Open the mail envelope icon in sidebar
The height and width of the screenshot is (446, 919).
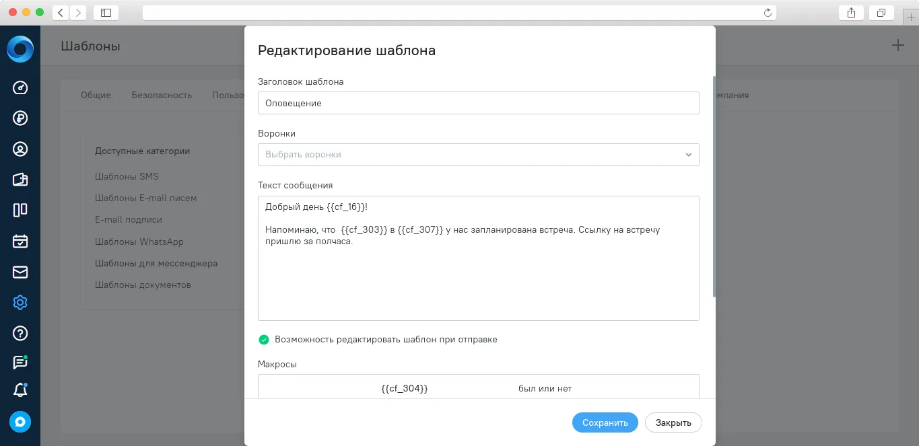[x=20, y=272]
